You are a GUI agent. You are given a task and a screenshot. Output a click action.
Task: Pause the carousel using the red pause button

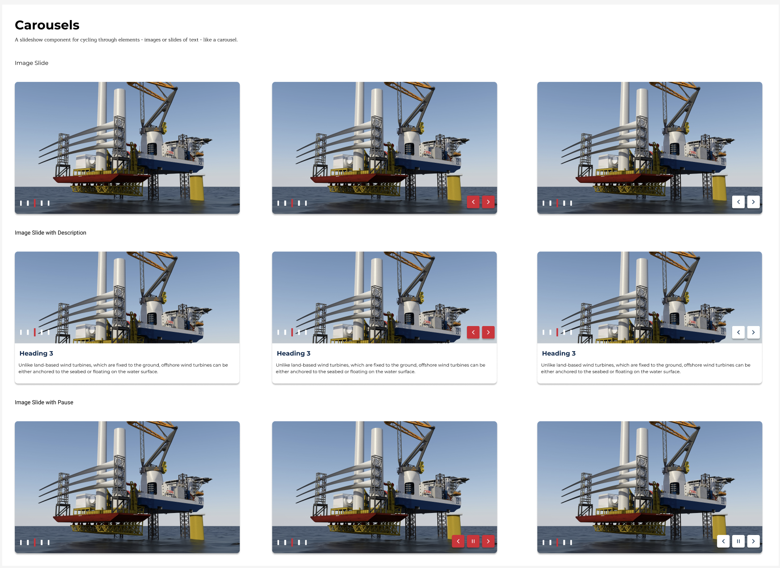(x=473, y=541)
